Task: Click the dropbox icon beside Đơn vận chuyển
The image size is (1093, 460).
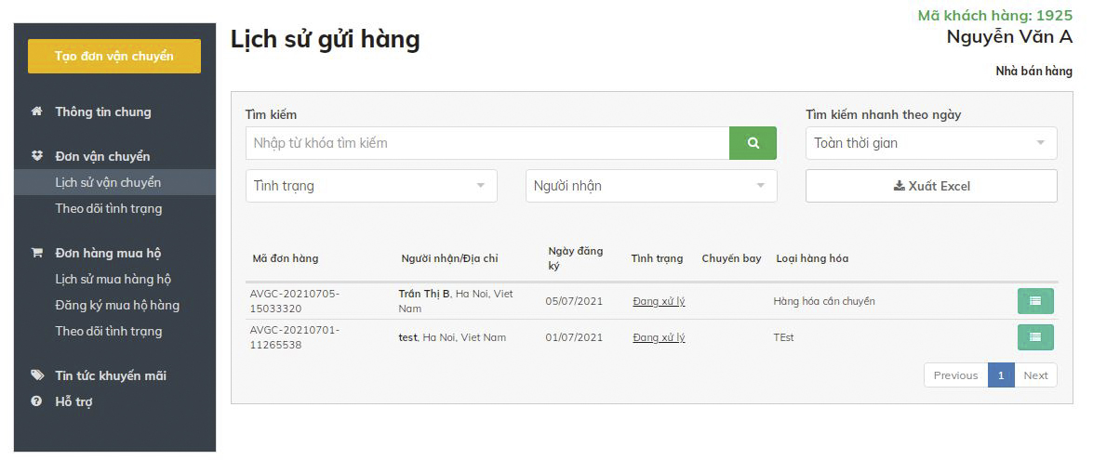Action: pyautogui.click(x=37, y=156)
